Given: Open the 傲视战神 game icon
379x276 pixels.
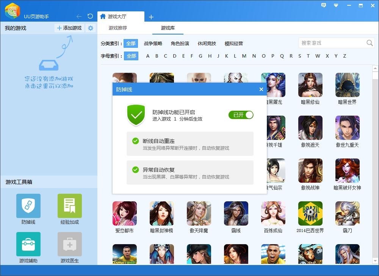Looking at the screenshot, I should [x=310, y=170].
